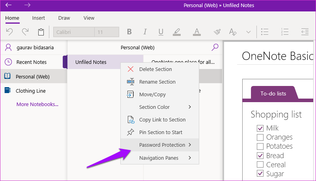Click the forward navigation arrow
The width and height of the screenshot is (316, 181).
[x=27, y=5]
